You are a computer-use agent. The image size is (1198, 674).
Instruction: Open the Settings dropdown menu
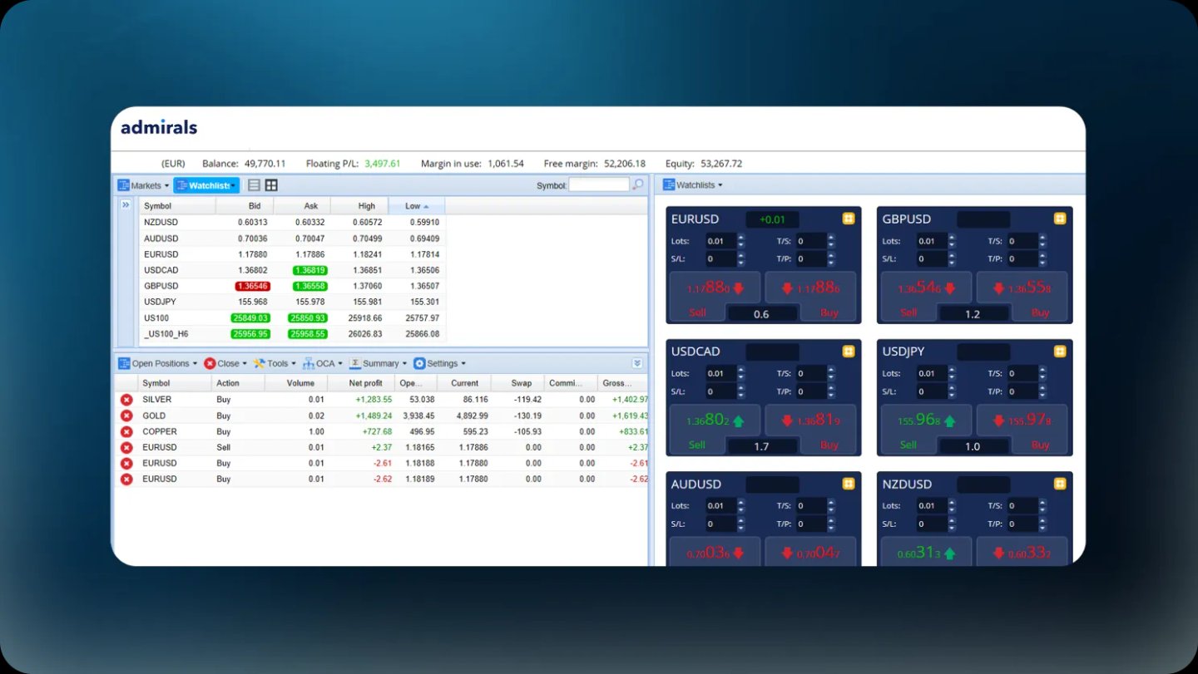point(440,363)
